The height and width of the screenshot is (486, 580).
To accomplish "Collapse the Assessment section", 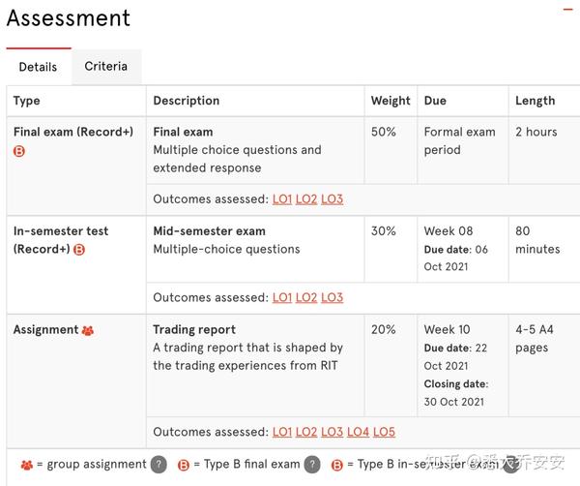I will tap(569, 10).
